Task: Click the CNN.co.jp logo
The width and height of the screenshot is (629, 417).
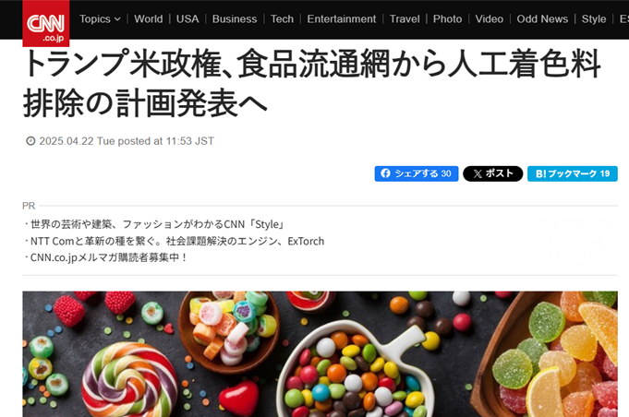Action: [46, 23]
